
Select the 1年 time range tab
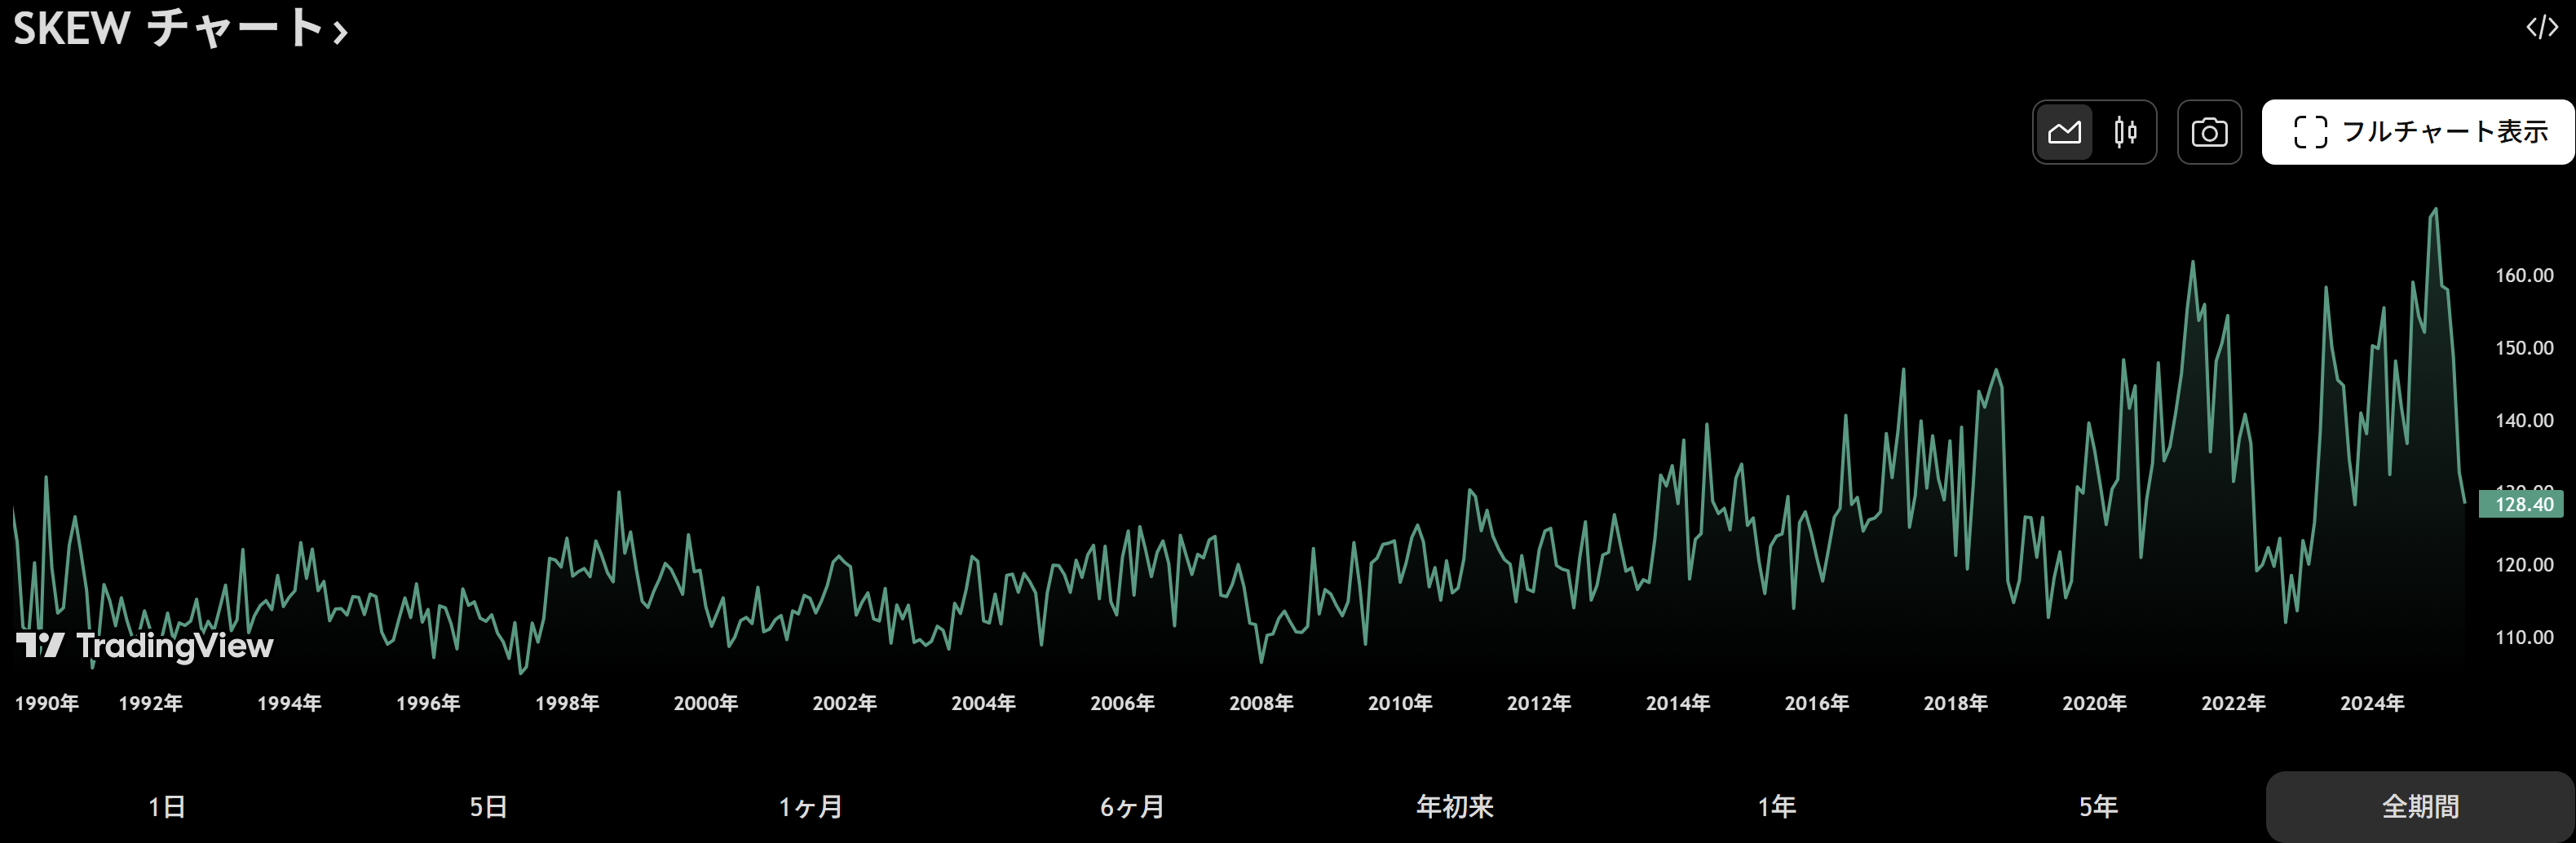point(1777,806)
